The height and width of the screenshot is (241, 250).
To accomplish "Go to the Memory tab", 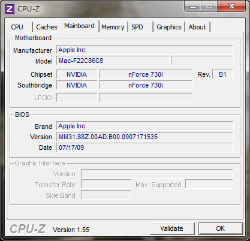I will [x=113, y=27].
